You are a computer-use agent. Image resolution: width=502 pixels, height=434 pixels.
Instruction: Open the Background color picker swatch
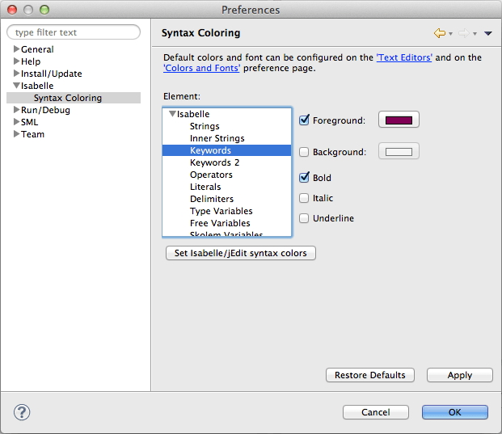tap(399, 151)
